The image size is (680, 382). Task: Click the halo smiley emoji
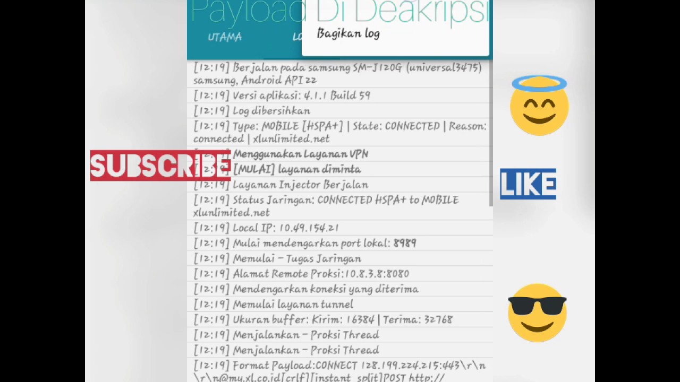539,106
